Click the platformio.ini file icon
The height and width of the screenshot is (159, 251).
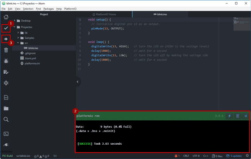[22, 63]
